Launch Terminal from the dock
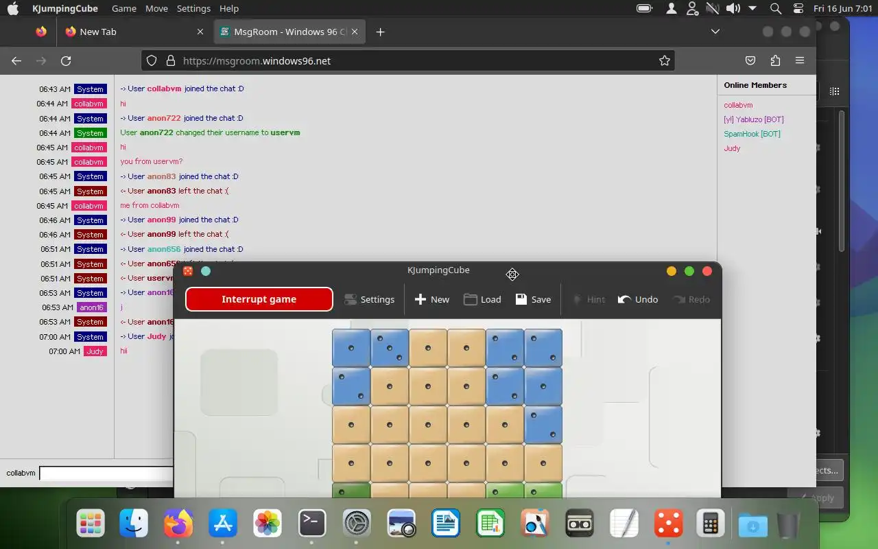Image resolution: width=878 pixels, height=549 pixels. coord(312,524)
